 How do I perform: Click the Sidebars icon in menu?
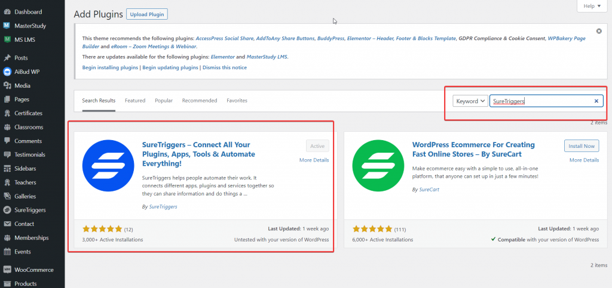7,169
